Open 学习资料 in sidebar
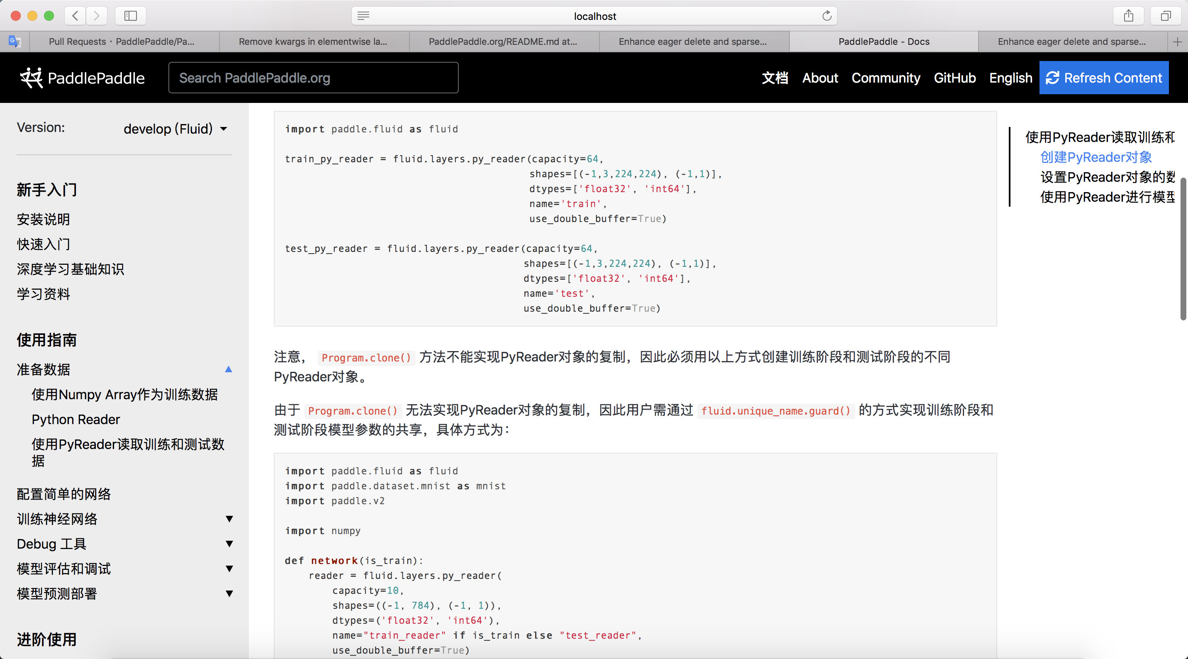 pos(44,294)
